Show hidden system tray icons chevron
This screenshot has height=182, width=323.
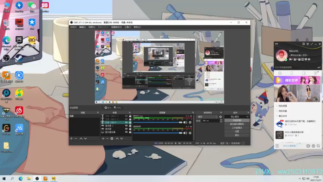click(300, 179)
